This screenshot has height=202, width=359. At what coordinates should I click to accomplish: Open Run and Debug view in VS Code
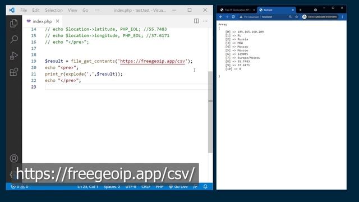[13, 56]
